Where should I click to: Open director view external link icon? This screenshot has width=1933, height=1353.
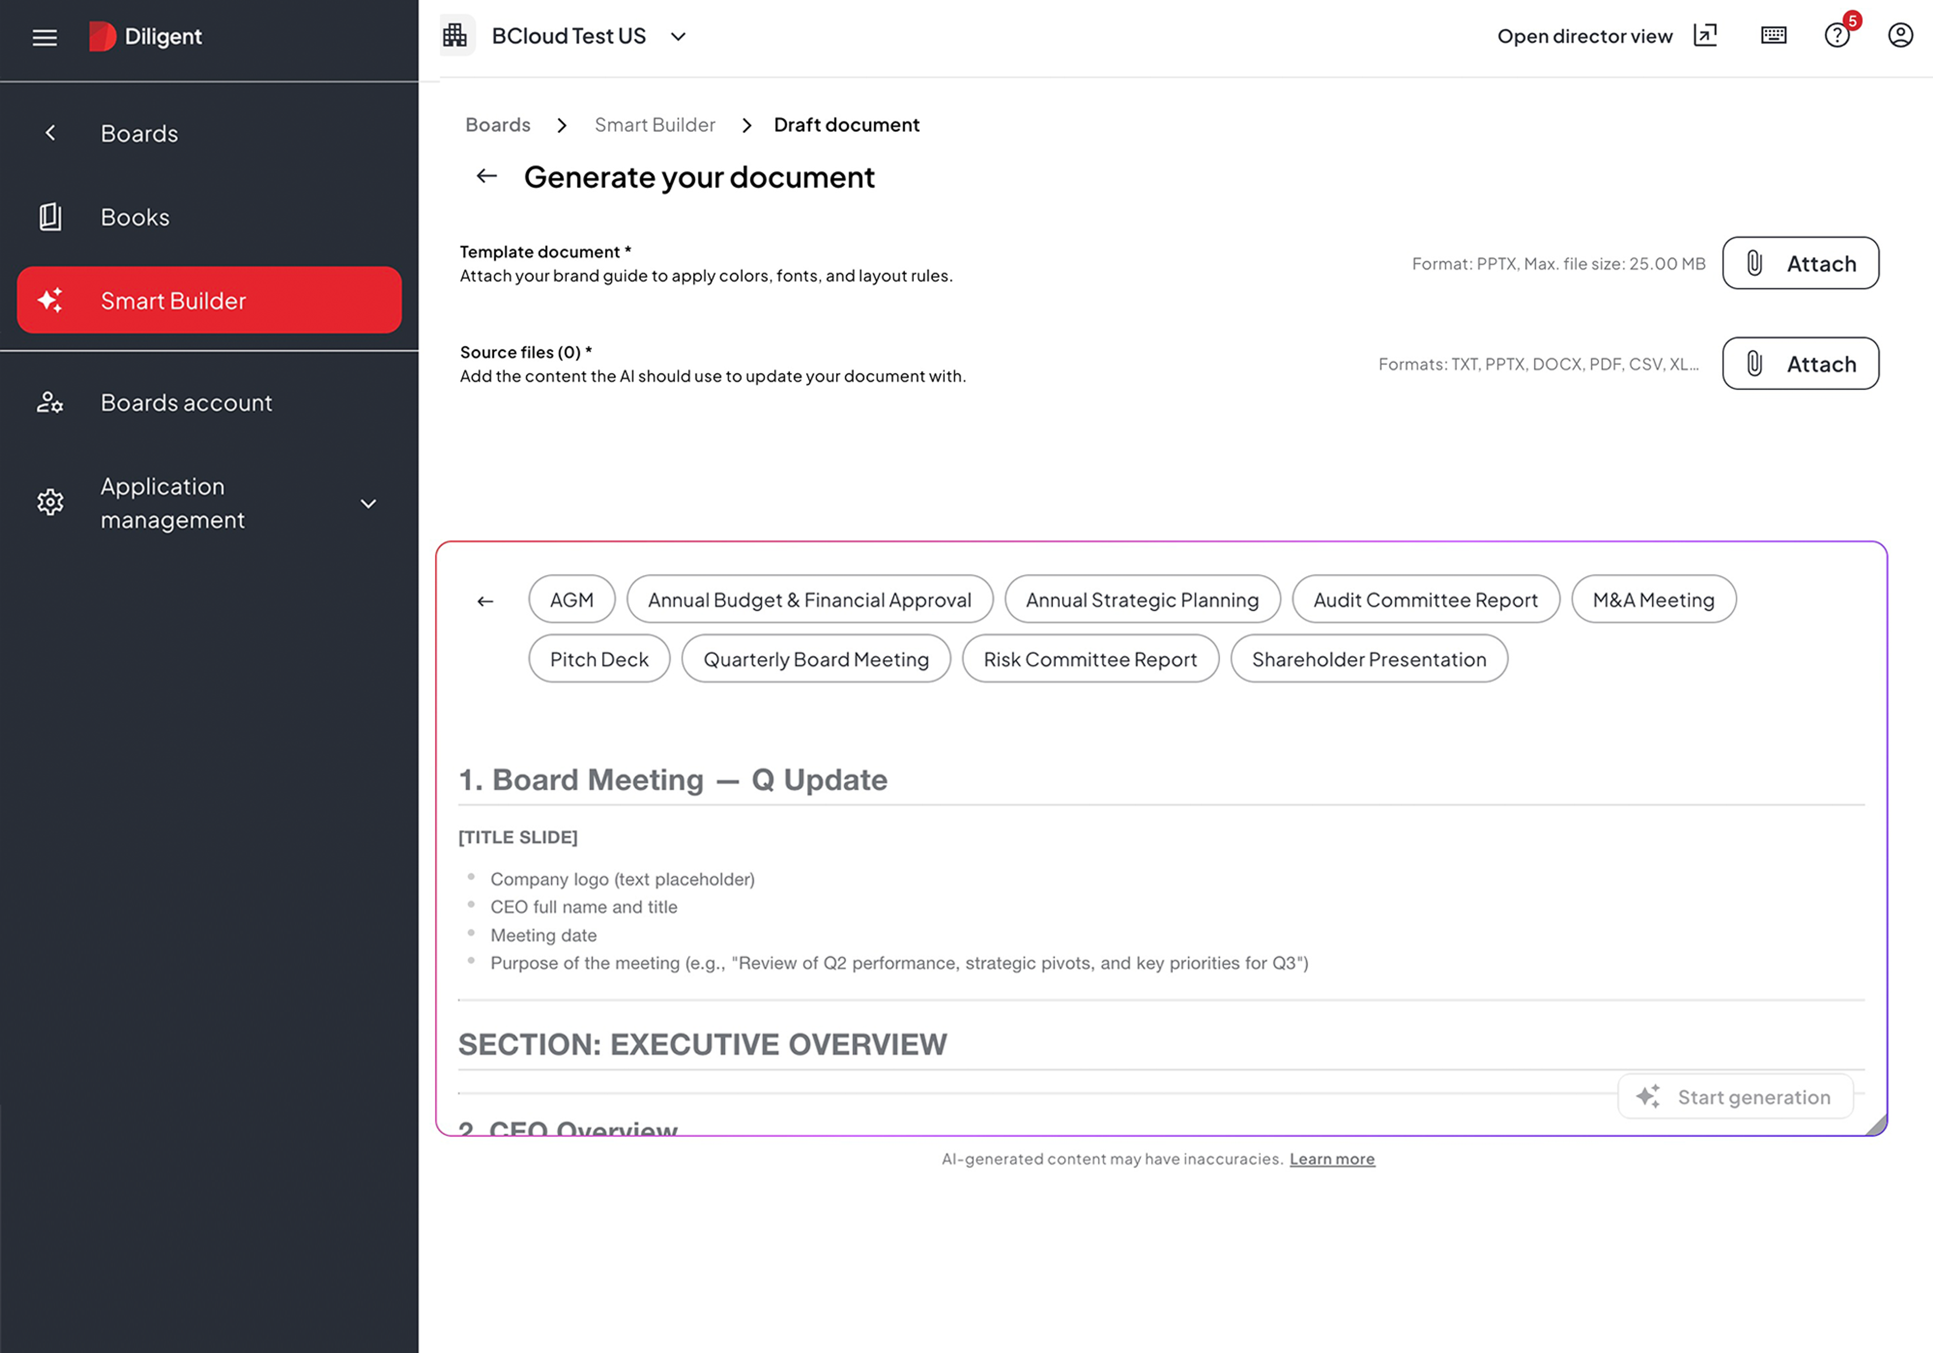(x=1705, y=35)
